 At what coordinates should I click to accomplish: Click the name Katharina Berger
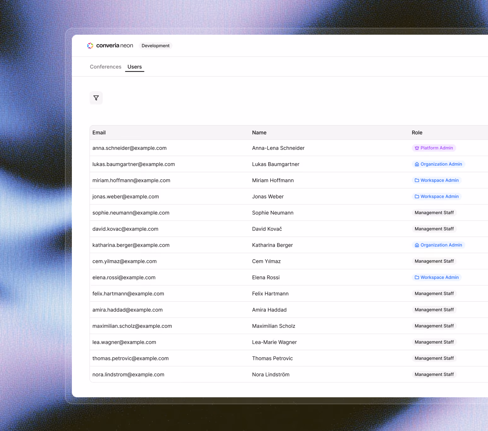point(272,245)
